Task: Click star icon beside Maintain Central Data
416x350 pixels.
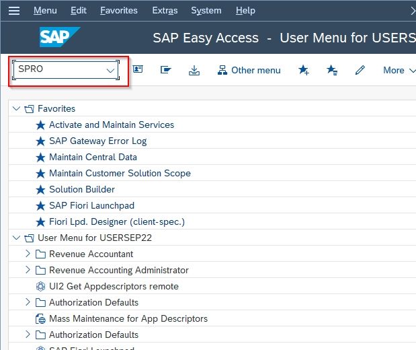Action: pos(40,157)
